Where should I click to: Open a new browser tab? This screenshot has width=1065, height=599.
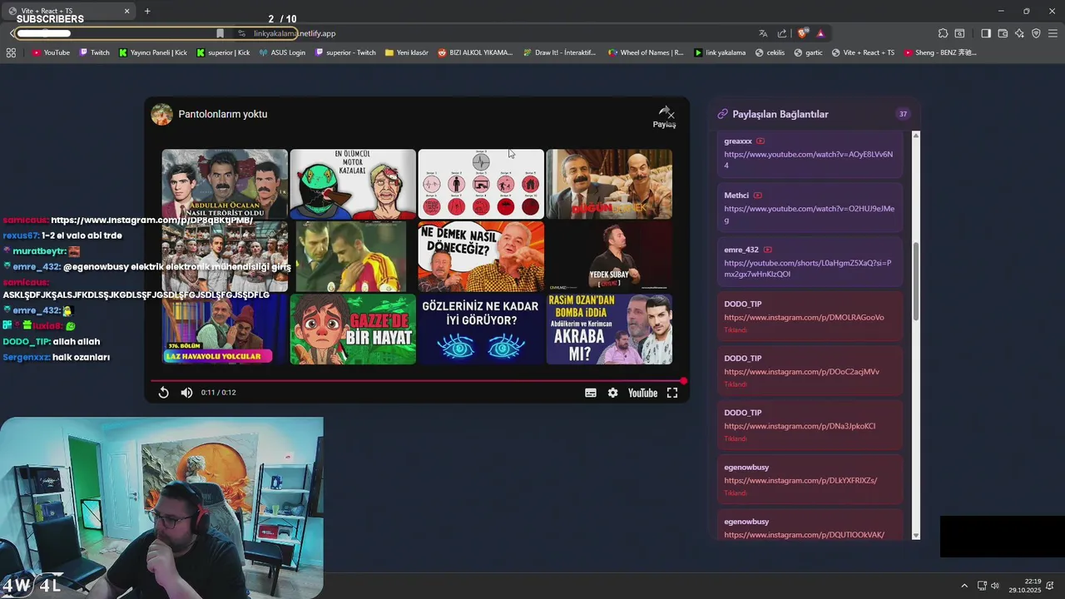[x=147, y=11]
